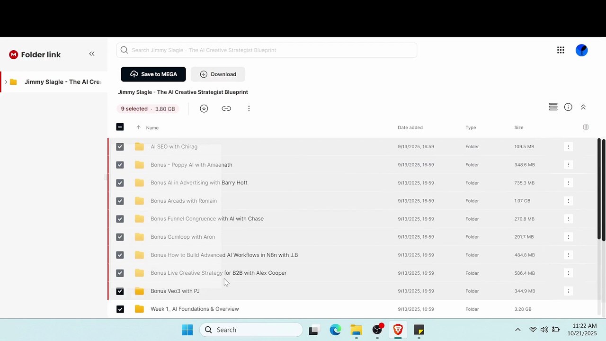The height and width of the screenshot is (341, 606).
Task: Uncheck Bonus Arcads with Romain checkbox
Action: (x=120, y=201)
